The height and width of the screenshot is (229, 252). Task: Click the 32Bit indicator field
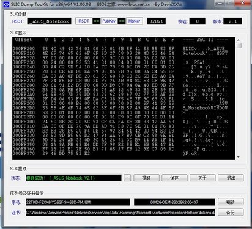[156, 21]
